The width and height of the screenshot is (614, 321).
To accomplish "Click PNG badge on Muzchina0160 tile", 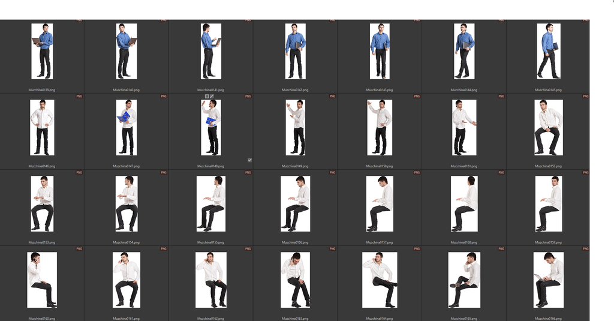I will 79,248.
